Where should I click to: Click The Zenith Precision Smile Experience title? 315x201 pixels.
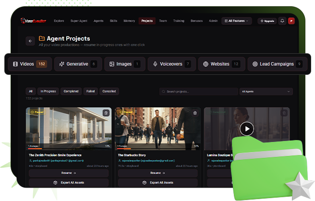pyautogui.click(x=55, y=155)
